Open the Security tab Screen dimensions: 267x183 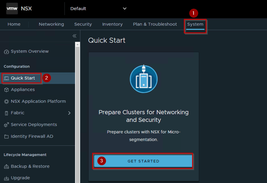[x=83, y=24]
